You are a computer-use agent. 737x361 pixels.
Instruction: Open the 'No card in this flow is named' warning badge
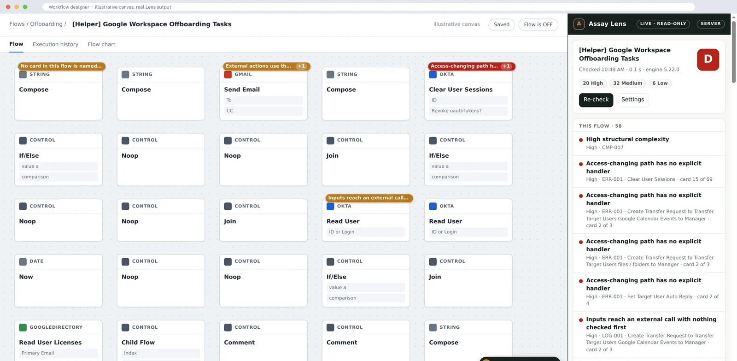(61, 66)
